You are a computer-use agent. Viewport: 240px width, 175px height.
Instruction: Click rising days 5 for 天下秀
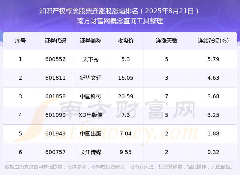[166, 59]
